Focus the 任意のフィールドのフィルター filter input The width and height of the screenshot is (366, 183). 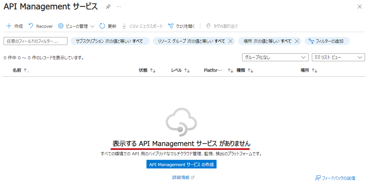pyautogui.click(x=36, y=41)
